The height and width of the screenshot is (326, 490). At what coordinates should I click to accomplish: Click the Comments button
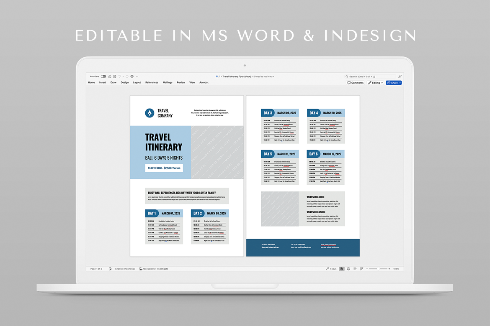pyautogui.click(x=356, y=83)
